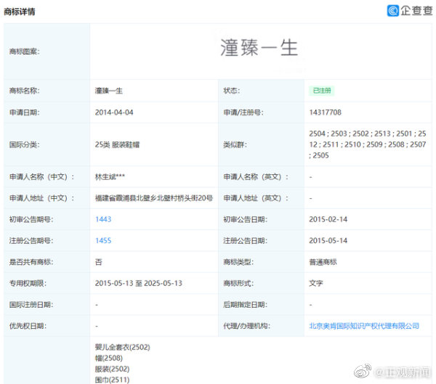Select the application number 14317708
The height and width of the screenshot is (384, 436).
pyautogui.click(x=325, y=113)
